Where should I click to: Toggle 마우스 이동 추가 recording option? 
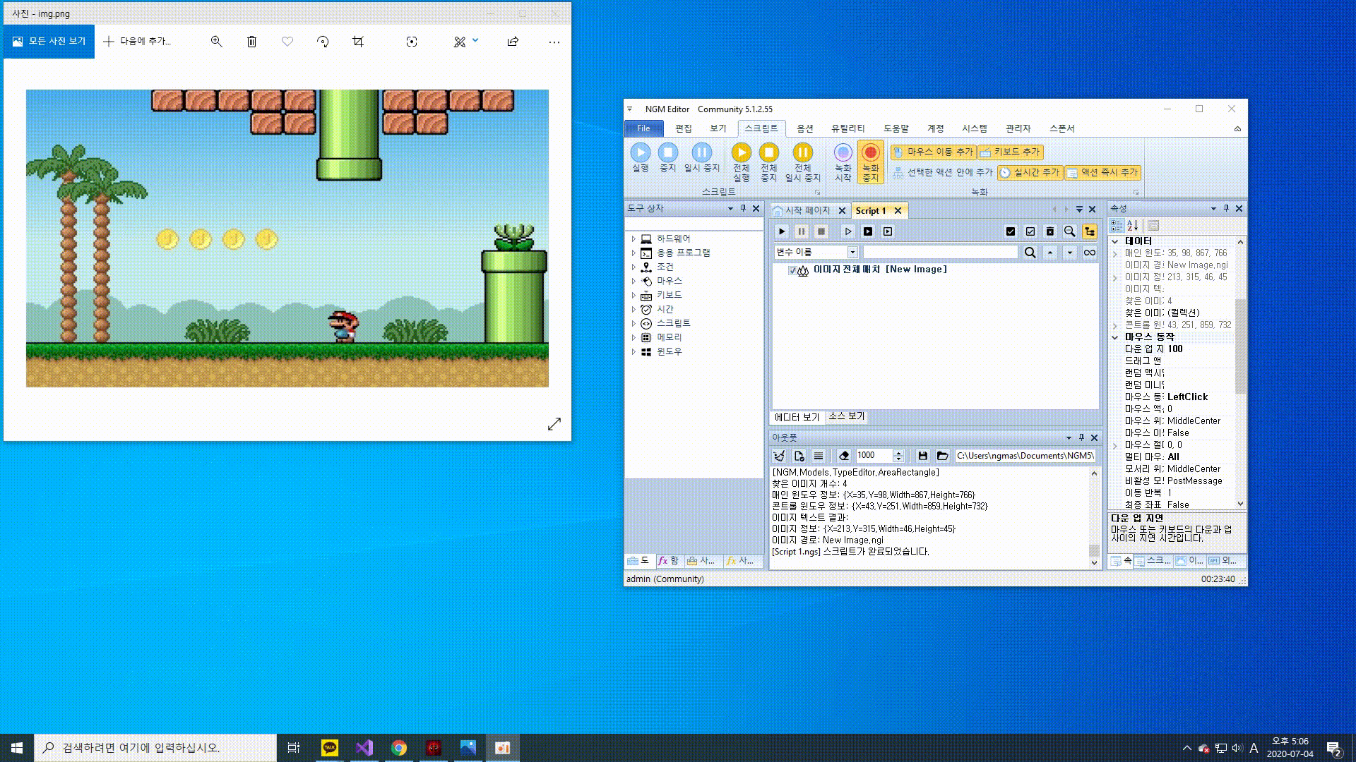point(932,152)
